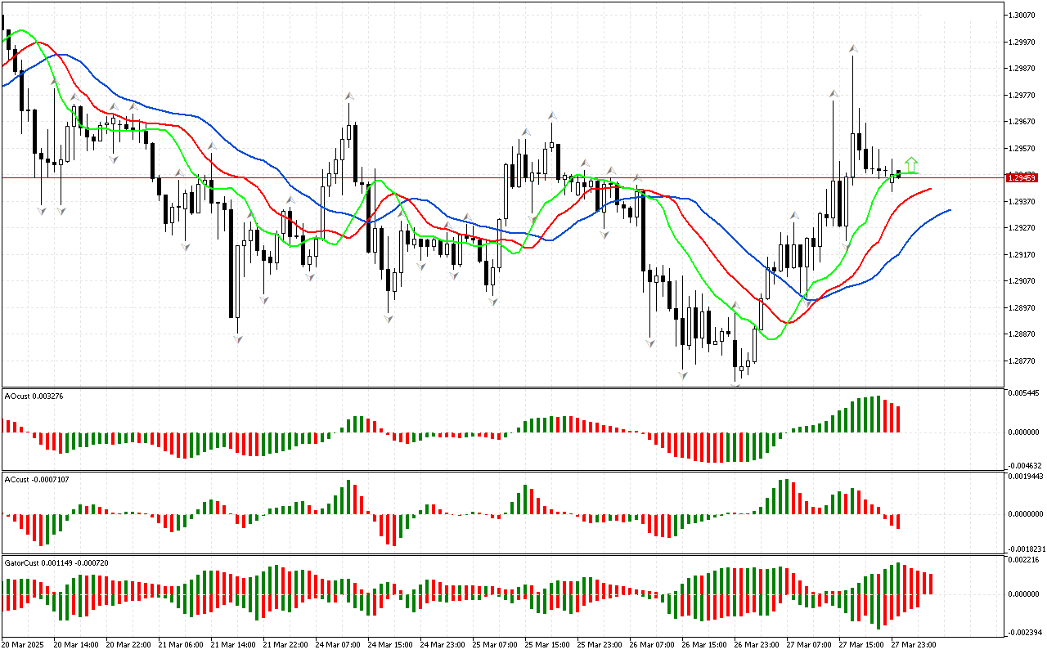This screenshot has height=654, width=1047.
Task: Click the AOcust 0.003276 indicator label
Action: click(34, 396)
